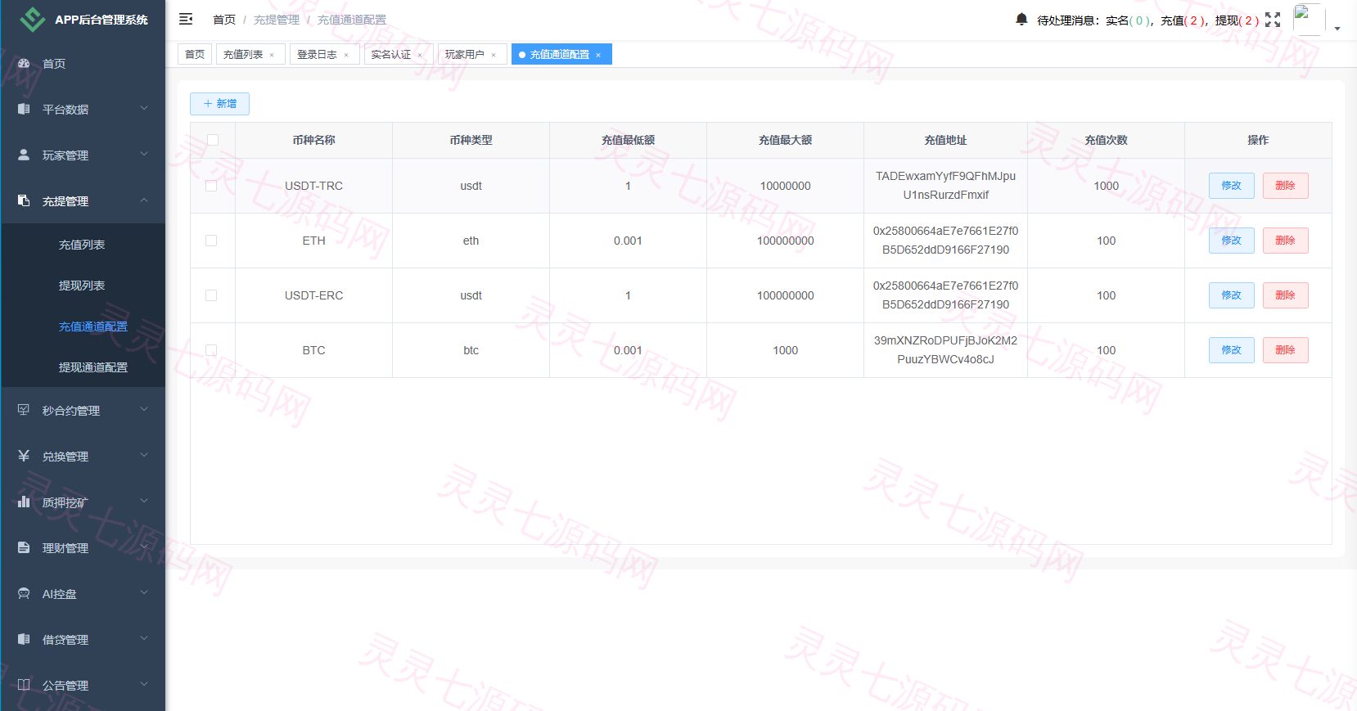Click 删除 for the ETH row
Viewport: 1357px width, 711px height.
(x=1286, y=241)
